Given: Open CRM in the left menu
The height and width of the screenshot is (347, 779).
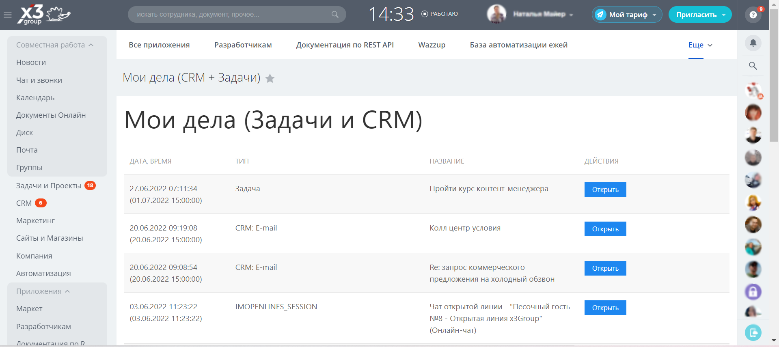Looking at the screenshot, I should [x=24, y=203].
